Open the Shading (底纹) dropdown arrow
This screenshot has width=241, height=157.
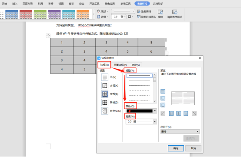(107, 11)
